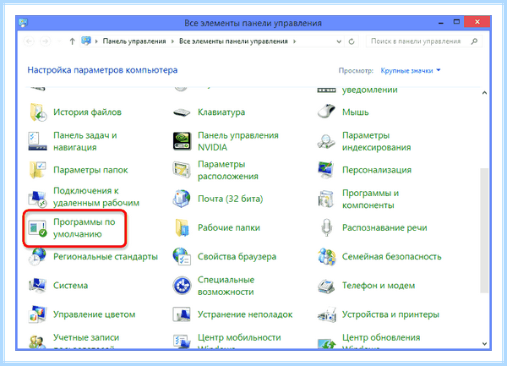The image size is (507, 366).
Task: Click the Специальные возможности accessibility icon
Action: (182, 286)
